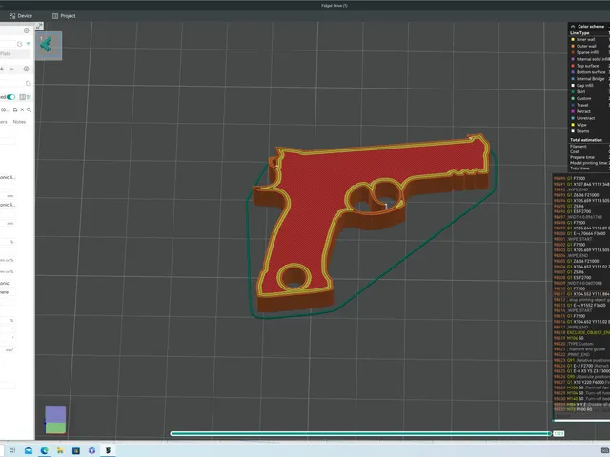The height and width of the screenshot is (457, 610).
Task: Toggle the Advanced settings switch
Action: 10,97
